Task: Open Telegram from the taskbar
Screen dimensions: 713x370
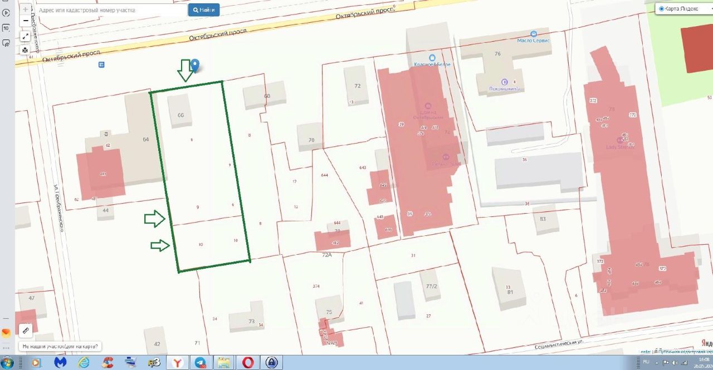Action: pyautogui.click(x=200, y=362)
